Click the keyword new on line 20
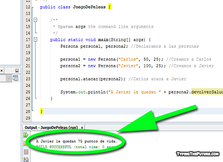The image size is (223, 162). coord(92,59)
